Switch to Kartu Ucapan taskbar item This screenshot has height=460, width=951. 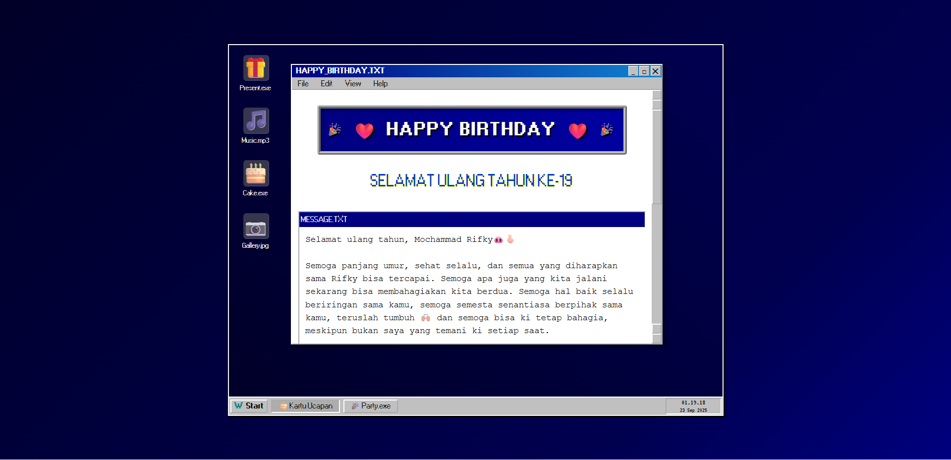point(305,406)
